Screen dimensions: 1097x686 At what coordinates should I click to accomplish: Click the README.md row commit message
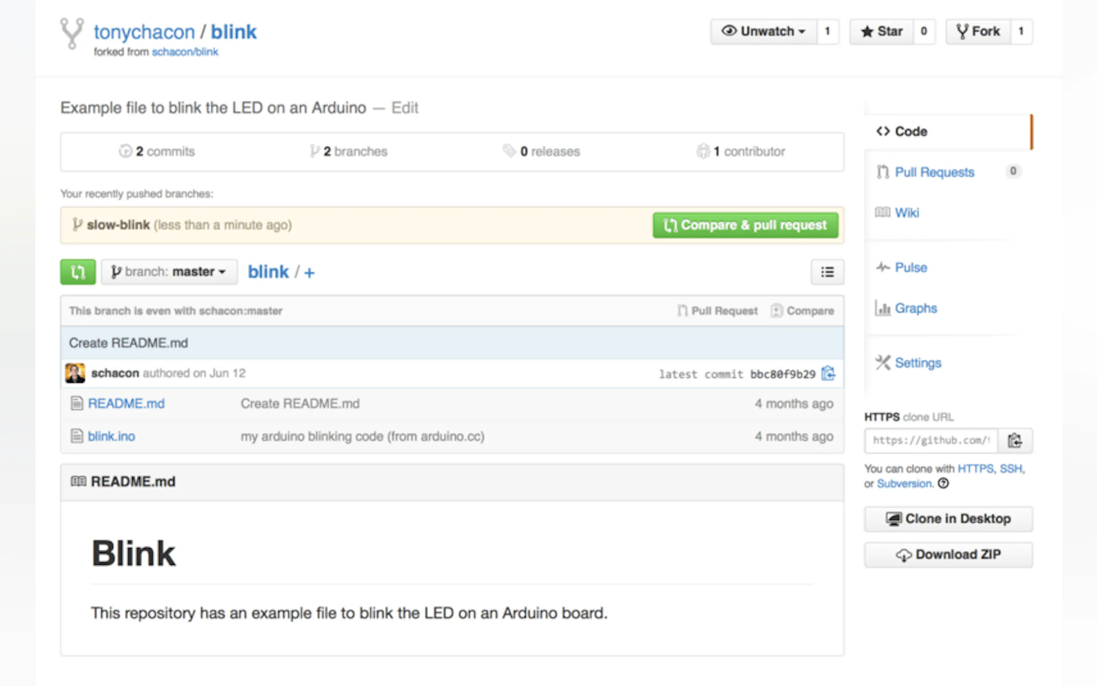[x=300, y=403]
